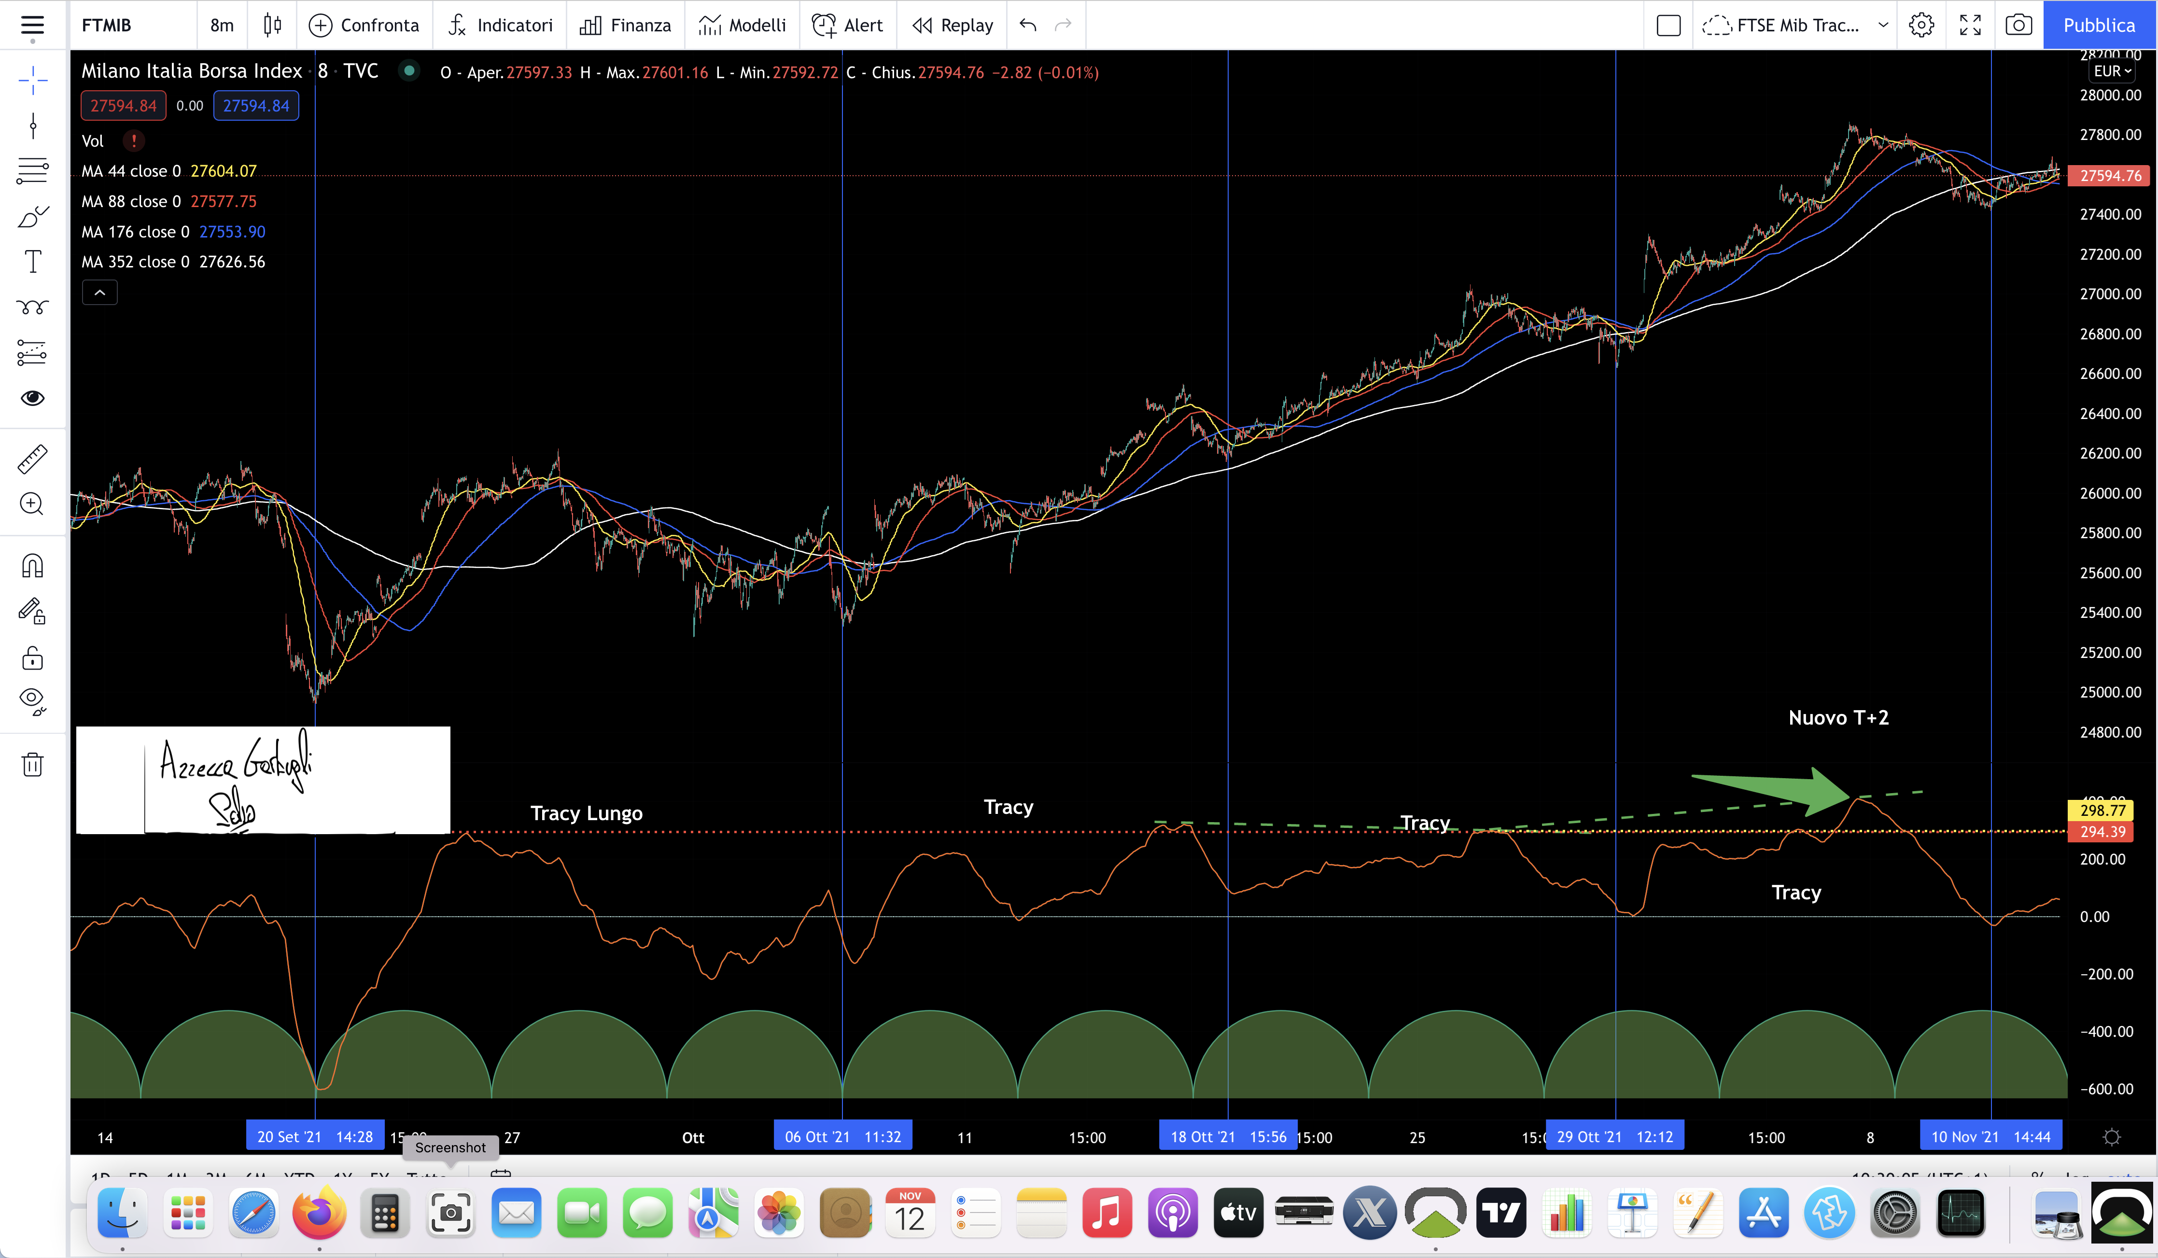Select the crosshair cursor tool

[x=32, y=81]
